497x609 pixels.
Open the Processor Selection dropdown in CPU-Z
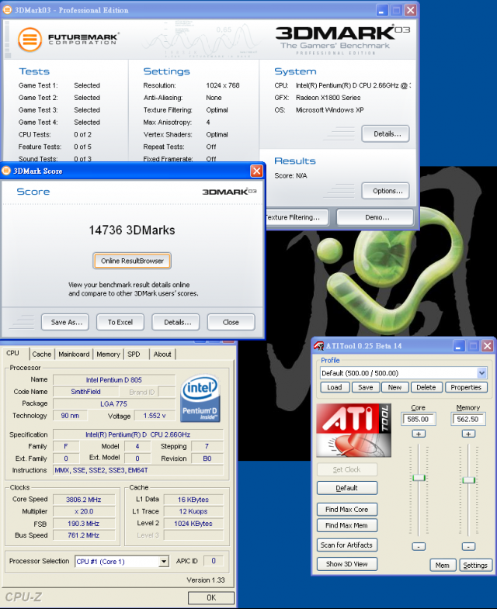(x=164, y=562)
